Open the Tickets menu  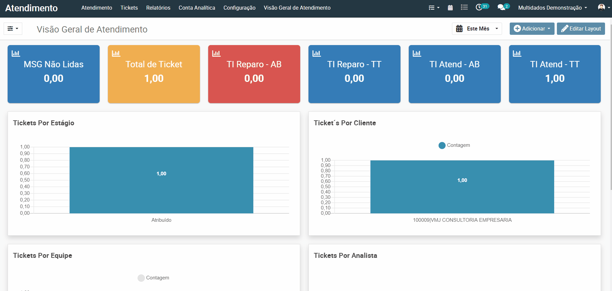[x=129, y=8]
